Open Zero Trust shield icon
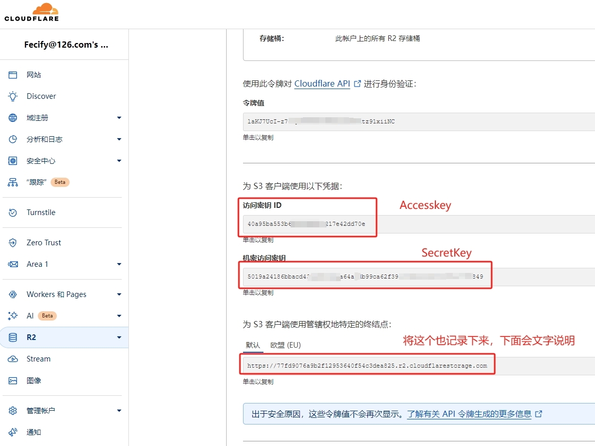Viewport: 595px width, 446px height. tap(13, 243)
